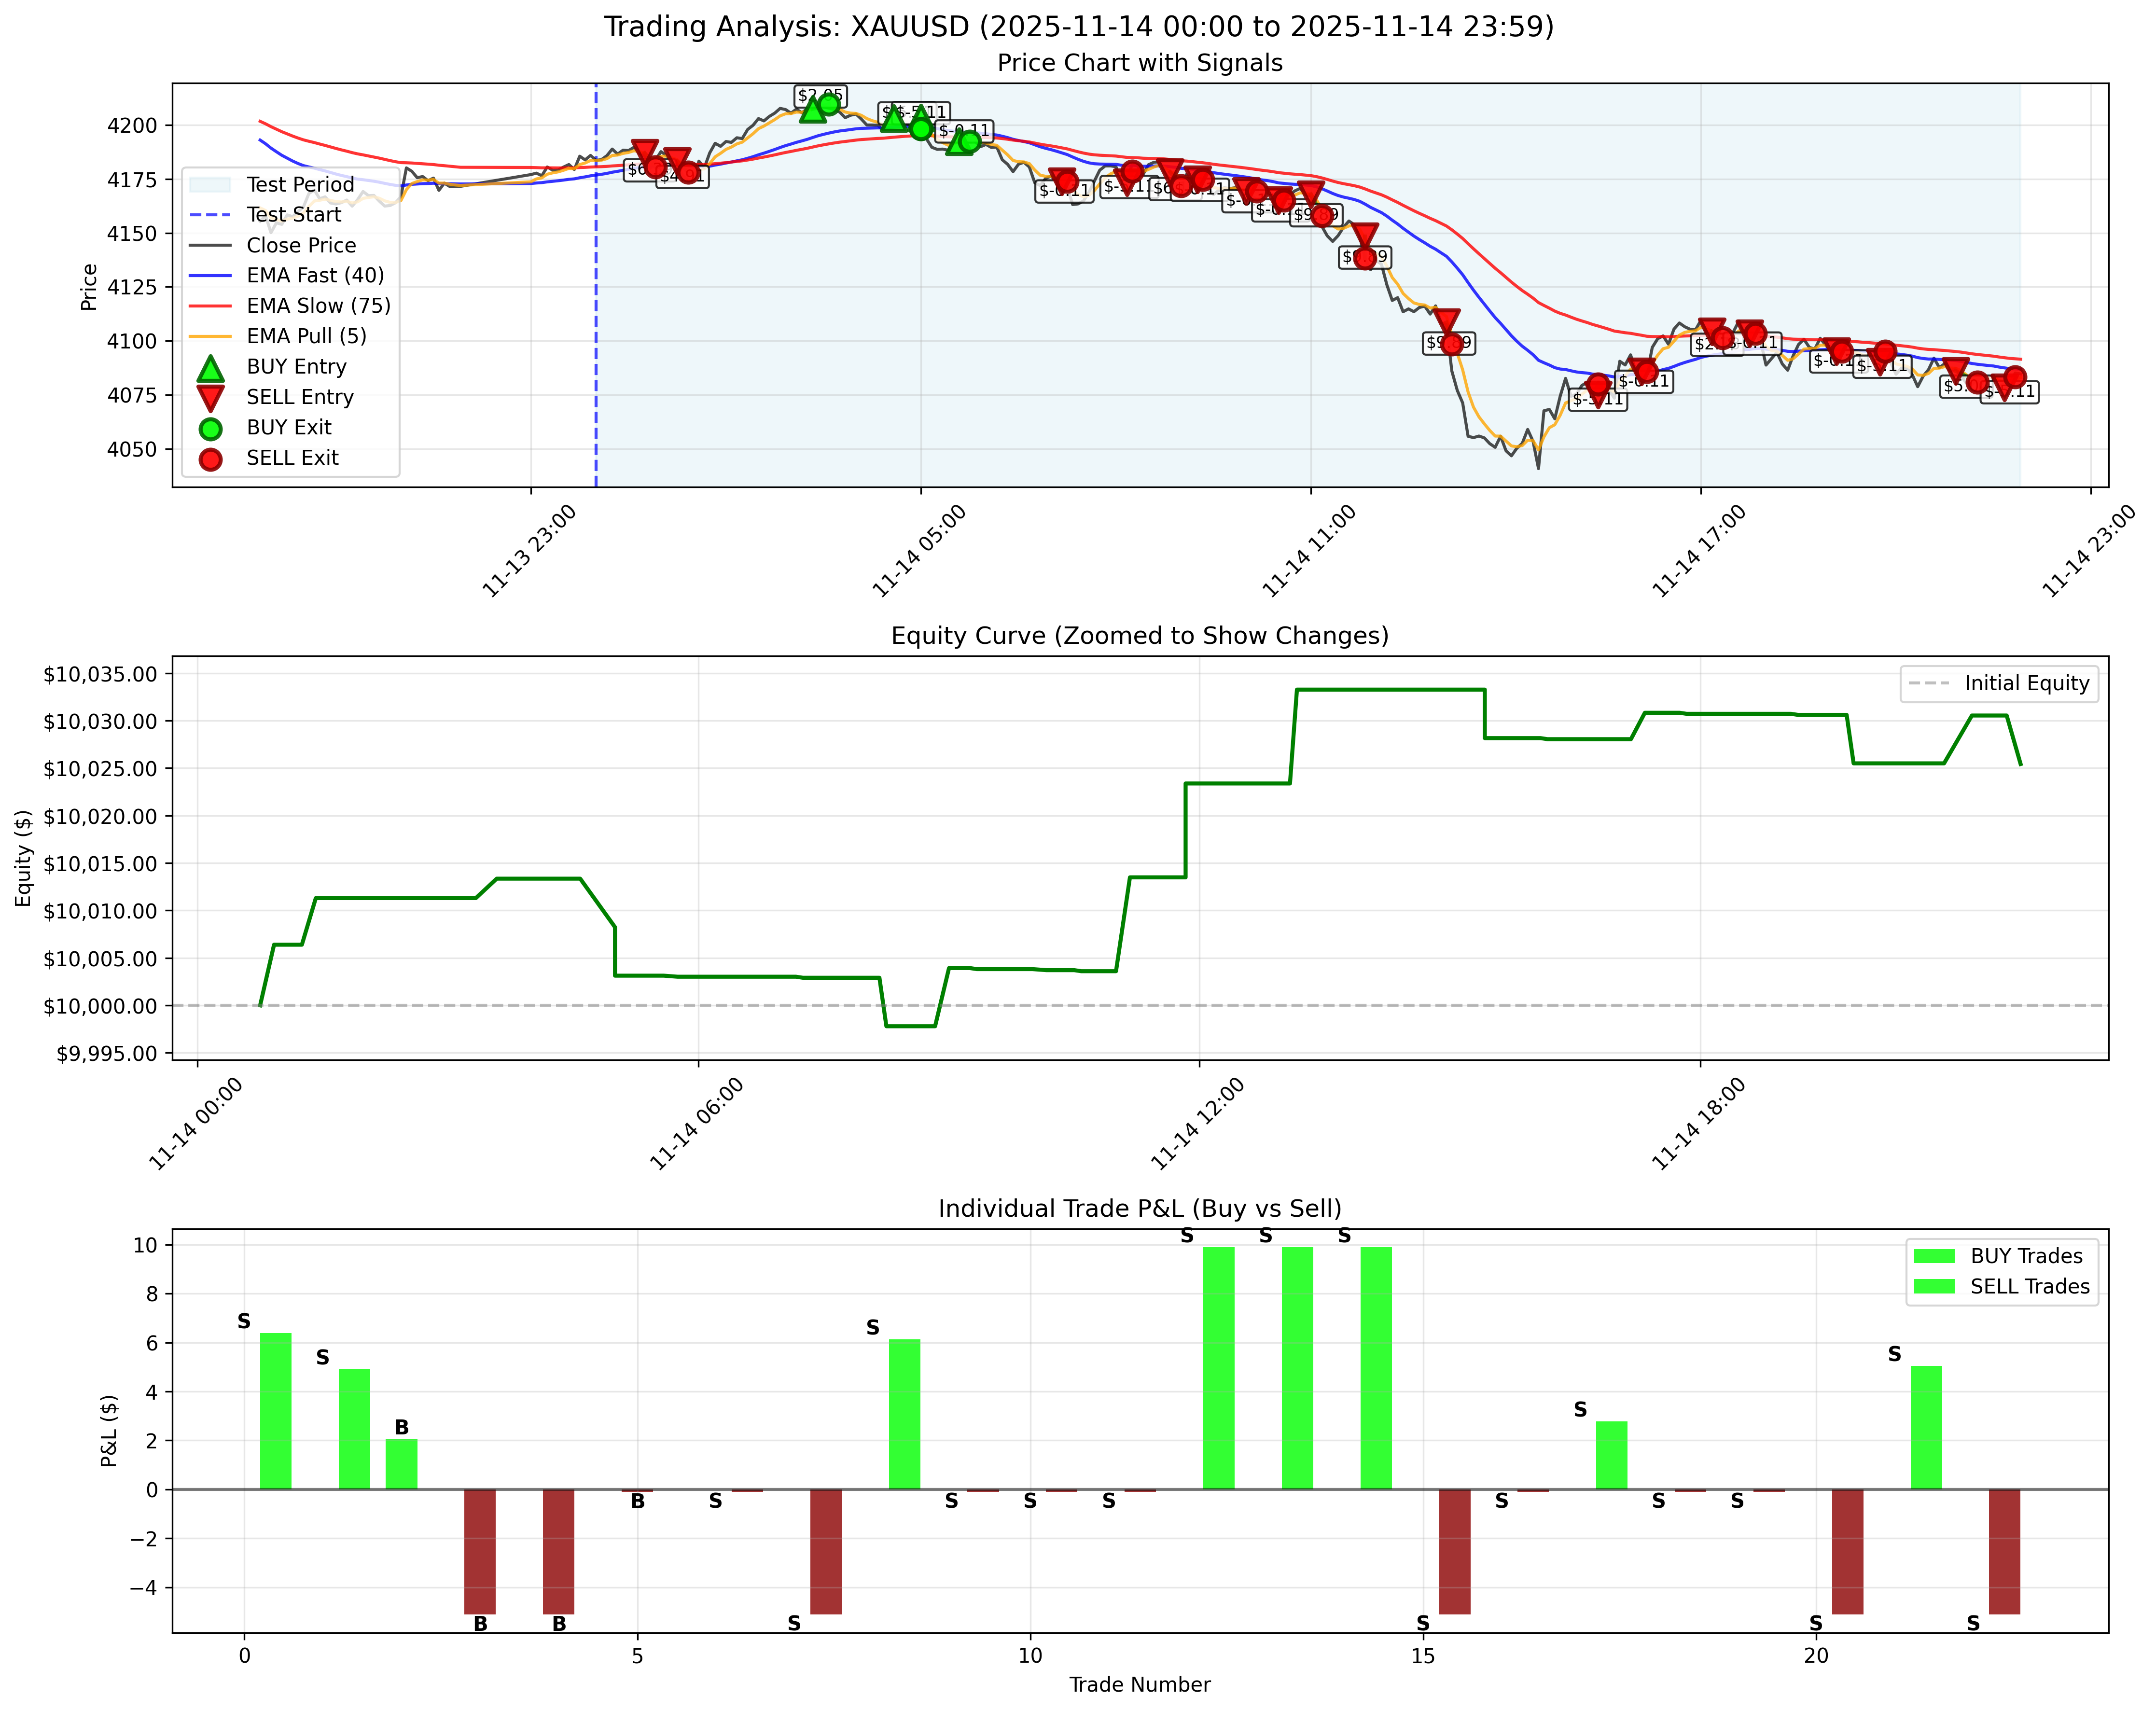Open the Initial Equity legend on the equity curve

pos(2000,683)
